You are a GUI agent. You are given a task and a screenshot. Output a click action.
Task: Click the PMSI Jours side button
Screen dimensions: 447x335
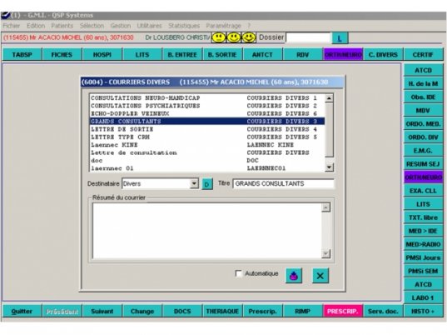point(424,257)
